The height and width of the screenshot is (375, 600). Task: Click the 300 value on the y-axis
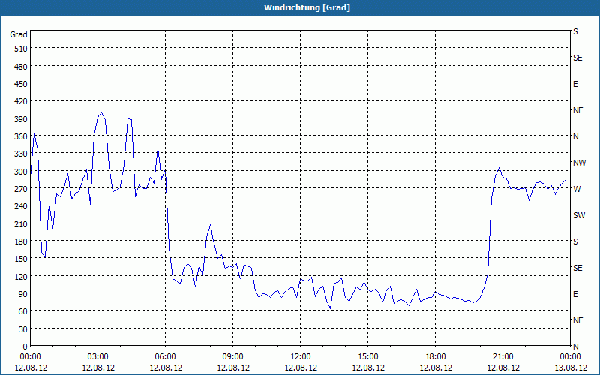pos(21,172)
